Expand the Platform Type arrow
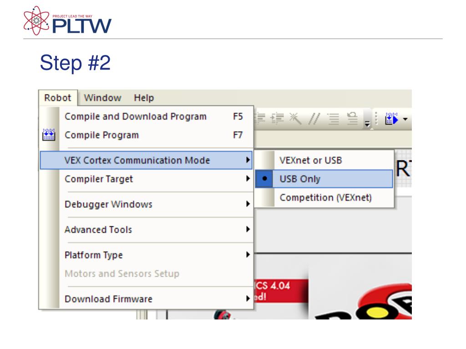Image resolution: width=466 pixels, height=349 pixels. coord(248,254)
